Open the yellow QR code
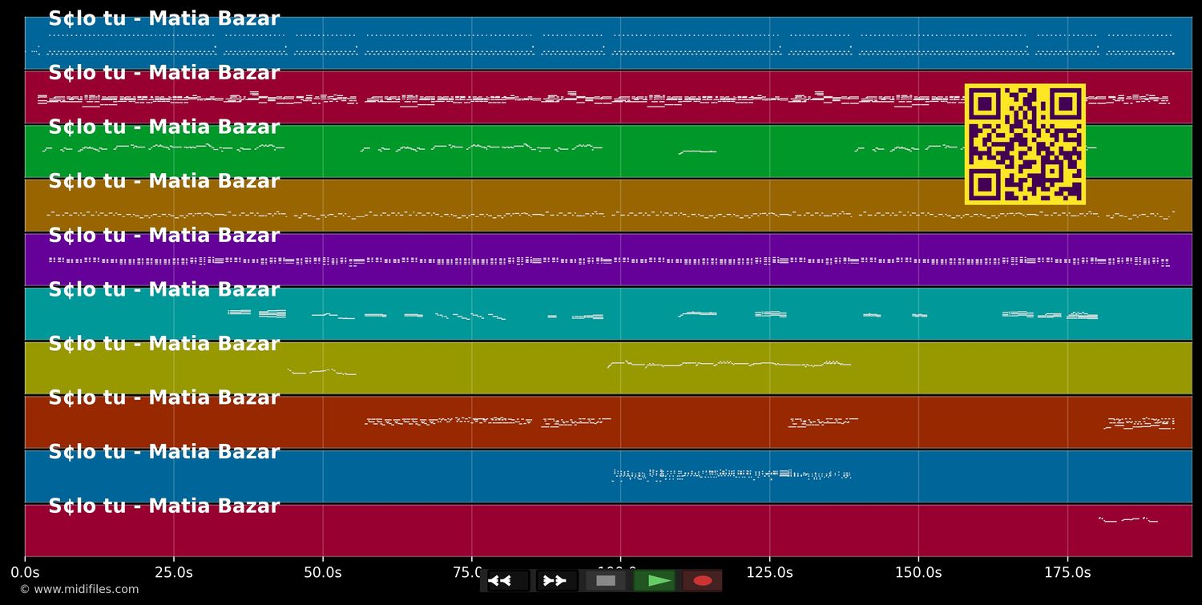 click(x=1025, y=144)
